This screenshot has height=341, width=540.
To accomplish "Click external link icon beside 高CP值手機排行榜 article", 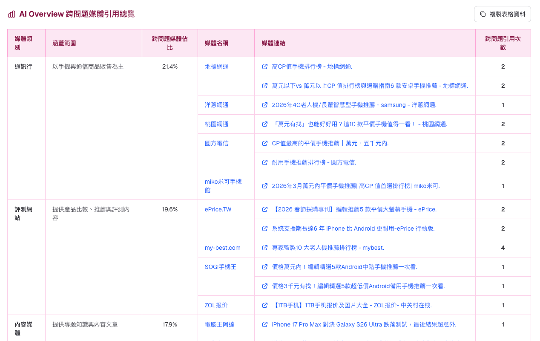I will click(264, 66).
